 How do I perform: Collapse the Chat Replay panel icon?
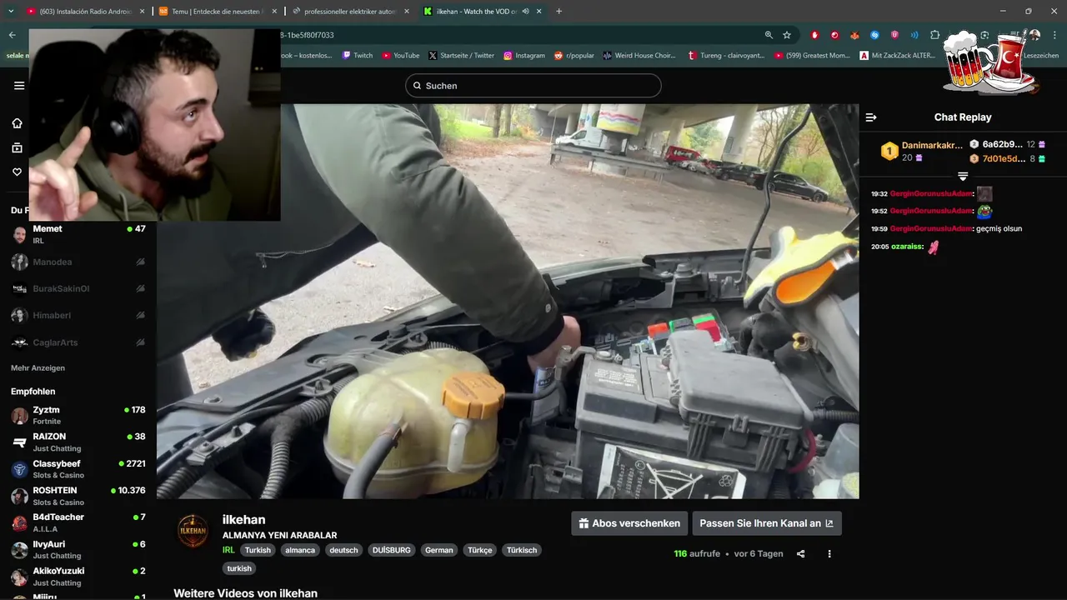point(871,117)
